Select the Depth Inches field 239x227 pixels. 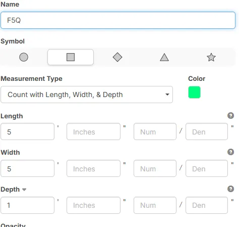[93, 205]
